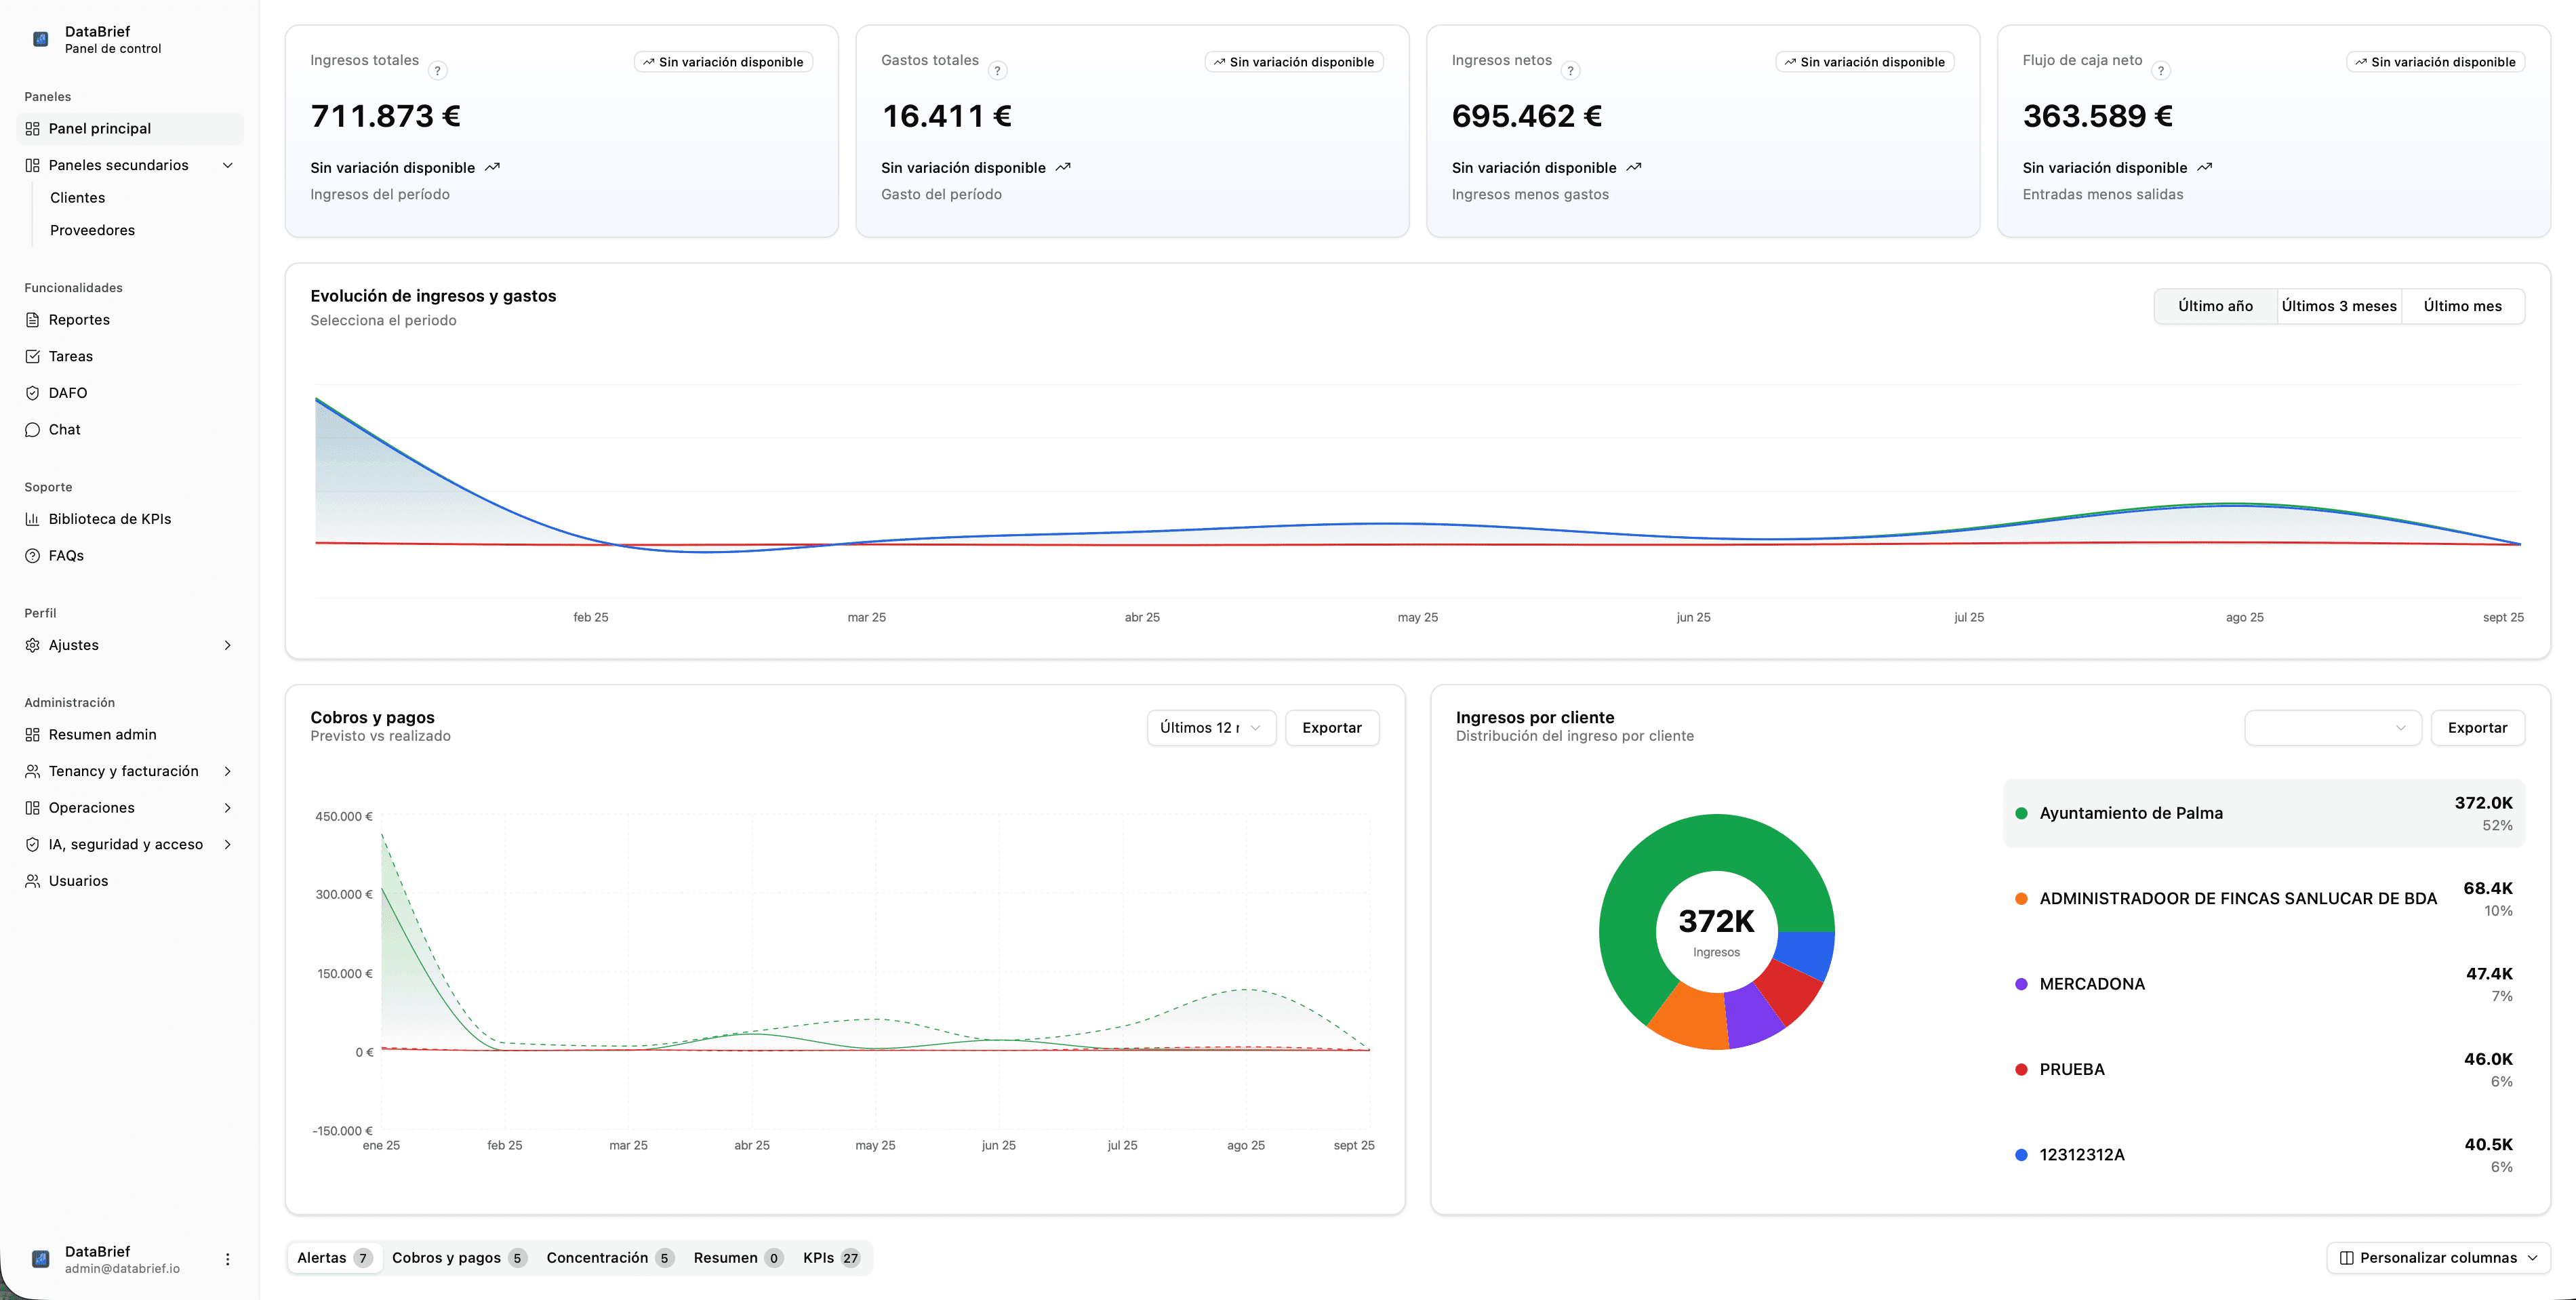Screen dimensions: 2576x1300
Task: Open the FAQs section
Action: point(65,555)
